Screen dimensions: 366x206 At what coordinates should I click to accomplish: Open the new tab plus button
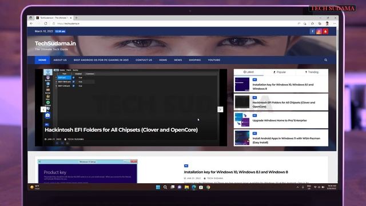(76, 18)
